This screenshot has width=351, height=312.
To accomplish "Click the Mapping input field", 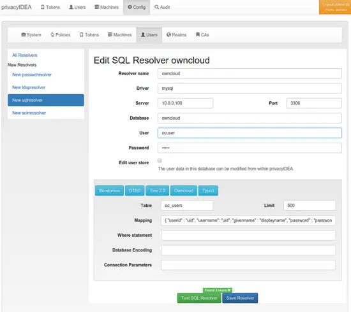I will (248, 220).
